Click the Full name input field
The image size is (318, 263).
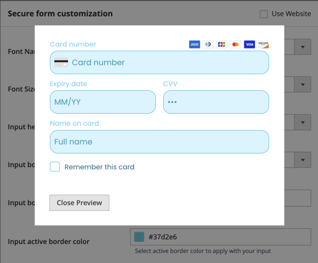159,142
